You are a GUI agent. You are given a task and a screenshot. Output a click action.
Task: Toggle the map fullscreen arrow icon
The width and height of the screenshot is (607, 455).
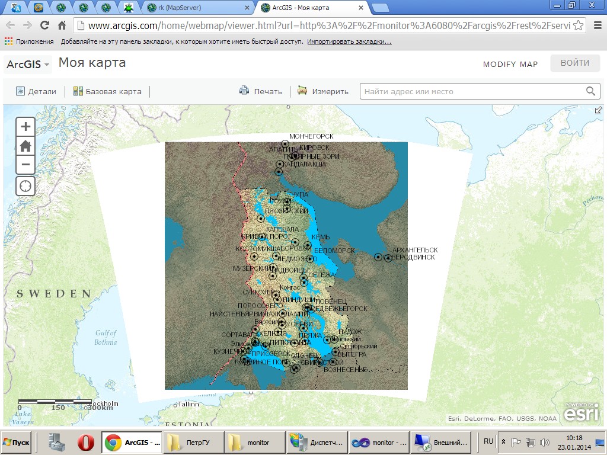pos(598,110)
